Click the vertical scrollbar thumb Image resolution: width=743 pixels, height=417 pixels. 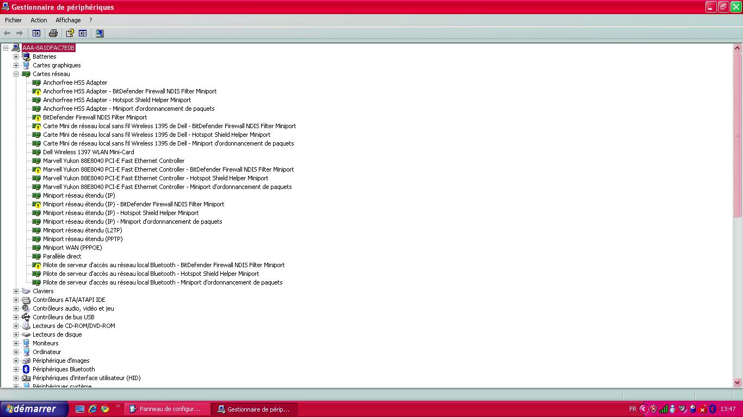[x=738, y=135]
